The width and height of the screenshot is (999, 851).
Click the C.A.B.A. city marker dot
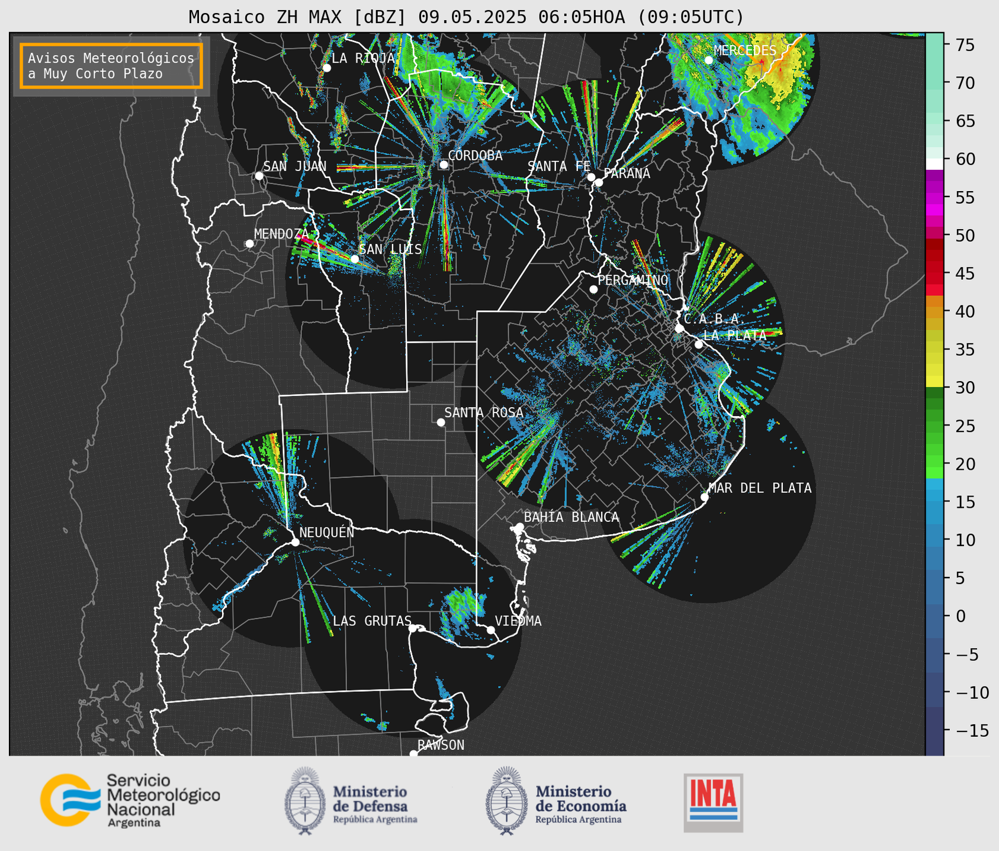click(x=679, y=328)
